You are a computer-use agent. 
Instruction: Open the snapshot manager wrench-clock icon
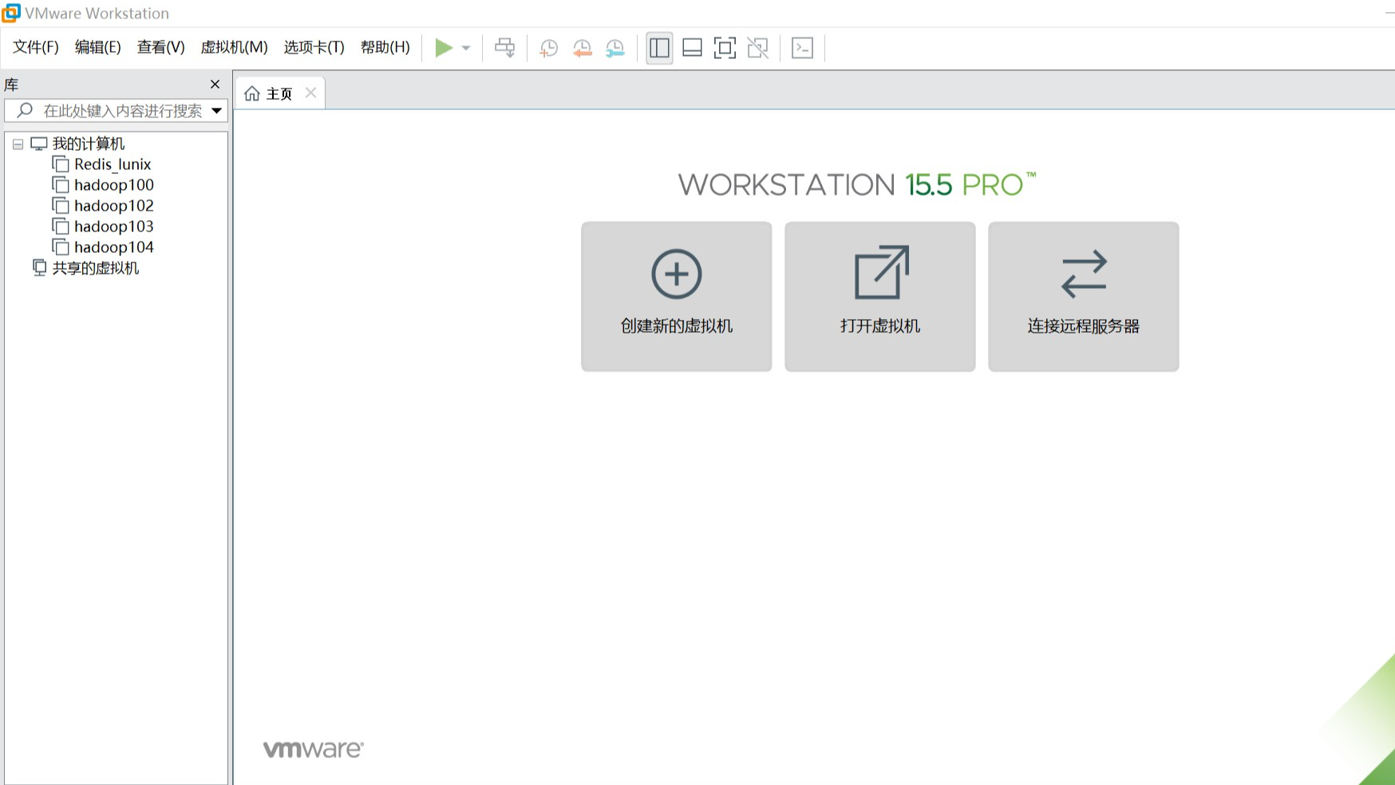615,48
